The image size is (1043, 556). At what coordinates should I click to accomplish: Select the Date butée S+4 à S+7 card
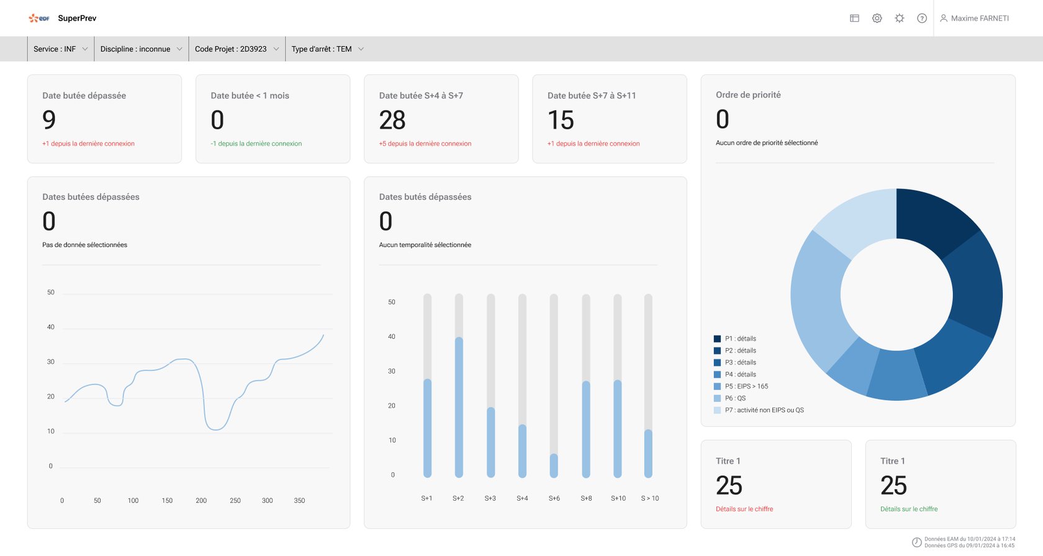click(x=441, y=119)
